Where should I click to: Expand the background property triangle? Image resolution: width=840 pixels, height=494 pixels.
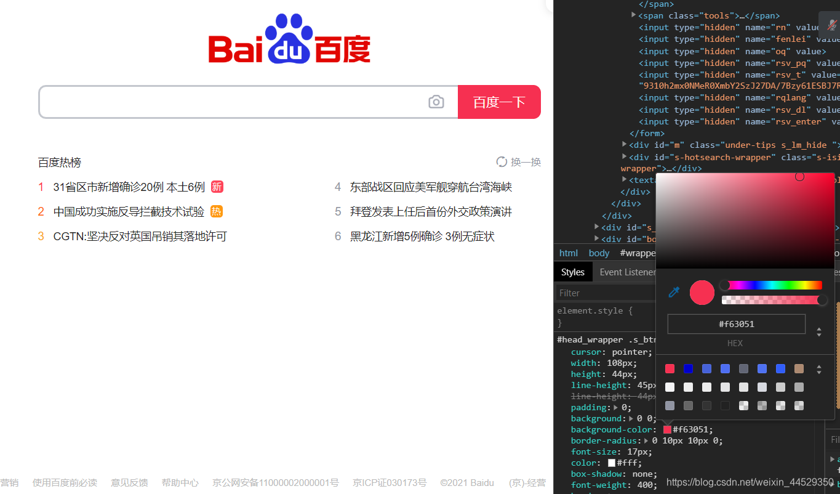[631, 418]
